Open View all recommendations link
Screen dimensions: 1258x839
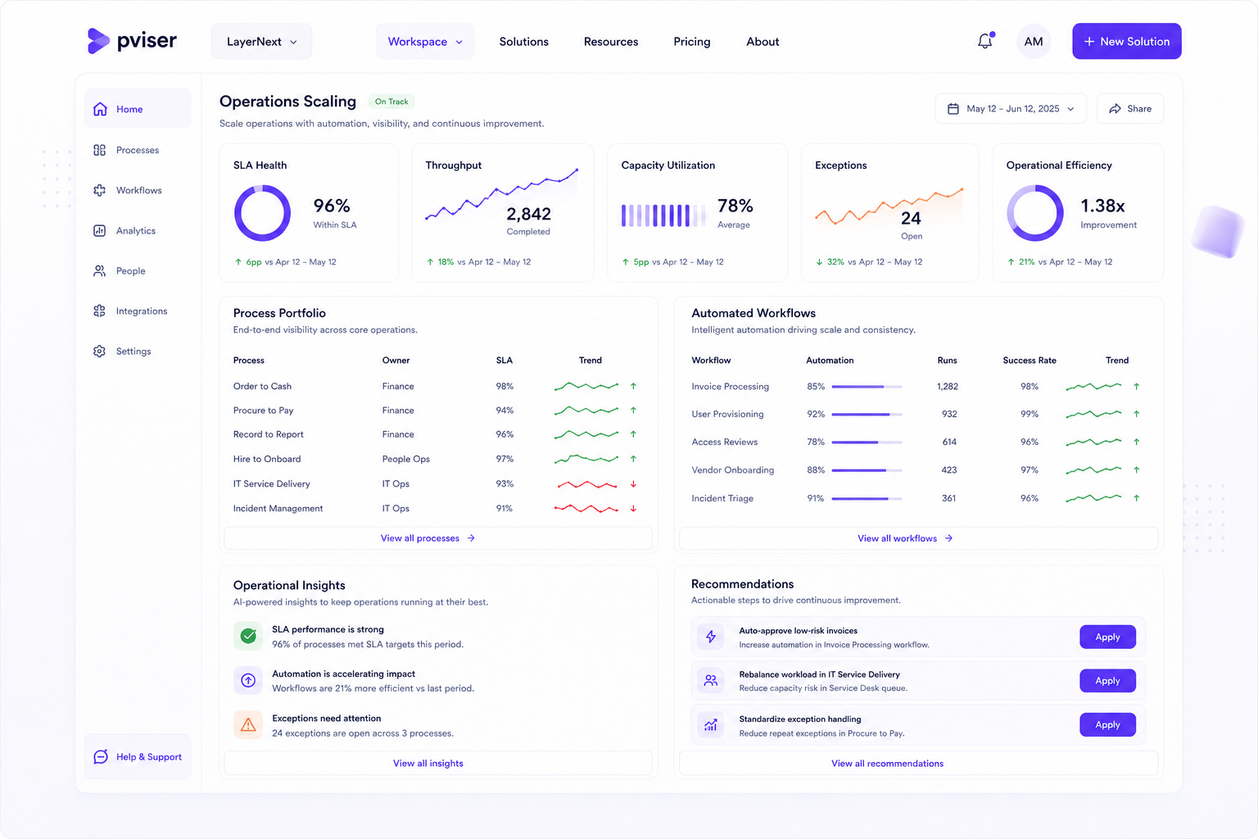919,763
